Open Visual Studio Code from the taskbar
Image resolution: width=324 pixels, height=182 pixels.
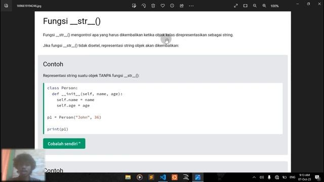point(163,177)
